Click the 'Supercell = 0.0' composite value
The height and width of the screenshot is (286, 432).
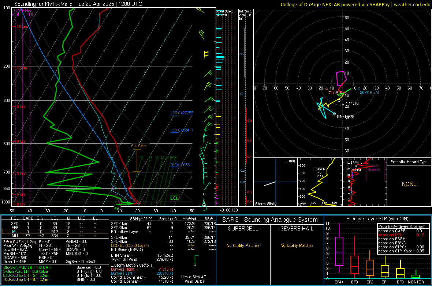click(89, 267)
